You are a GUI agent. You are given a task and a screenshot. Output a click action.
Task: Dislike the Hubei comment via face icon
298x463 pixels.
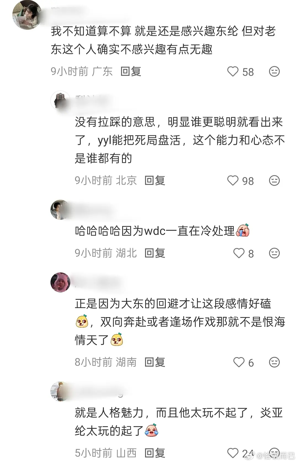[274, 253]
